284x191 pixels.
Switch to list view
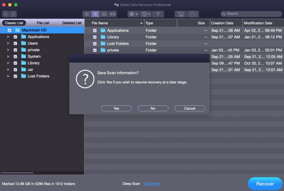tap(95, 14)
